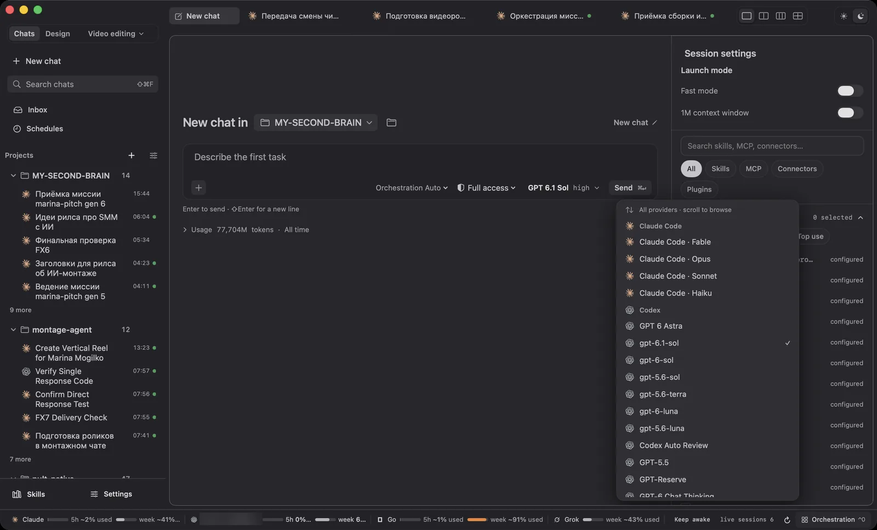The width and height of the screenshot is (877, 530).
Task: Add a new project with plus icon
Action: 132,156
